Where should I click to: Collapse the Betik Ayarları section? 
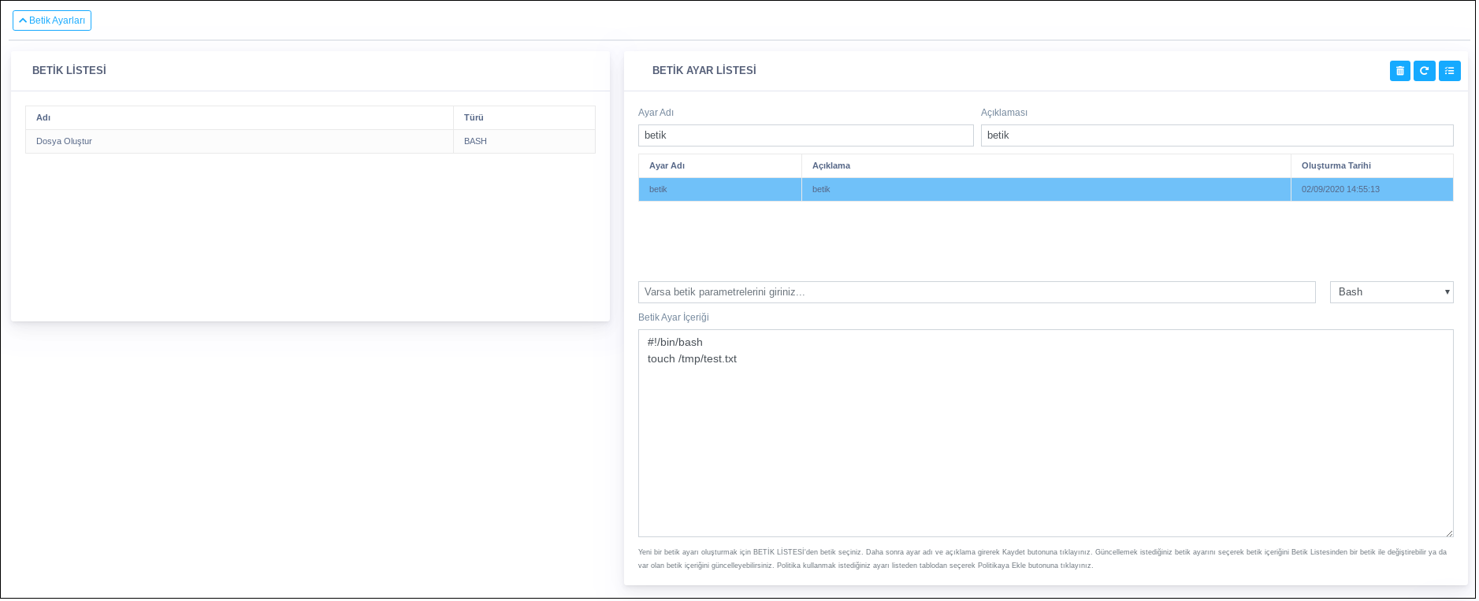pos(52,20)
